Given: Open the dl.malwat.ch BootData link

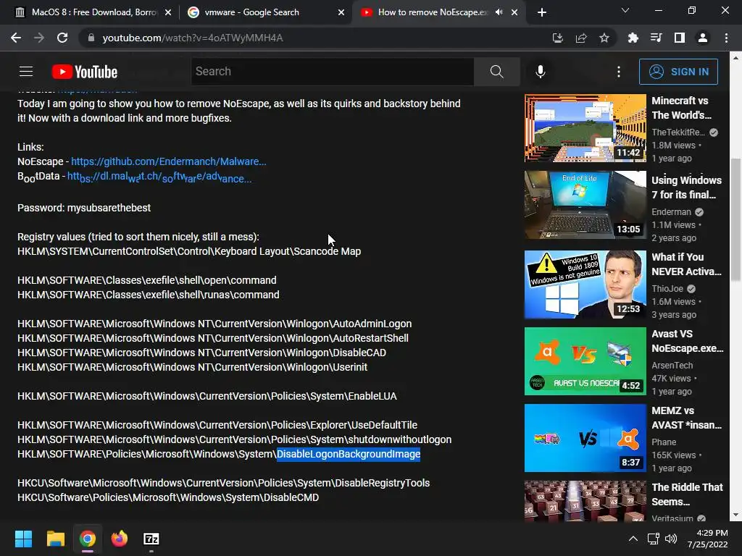Looking at the screenshot, I should coord(159,177).
